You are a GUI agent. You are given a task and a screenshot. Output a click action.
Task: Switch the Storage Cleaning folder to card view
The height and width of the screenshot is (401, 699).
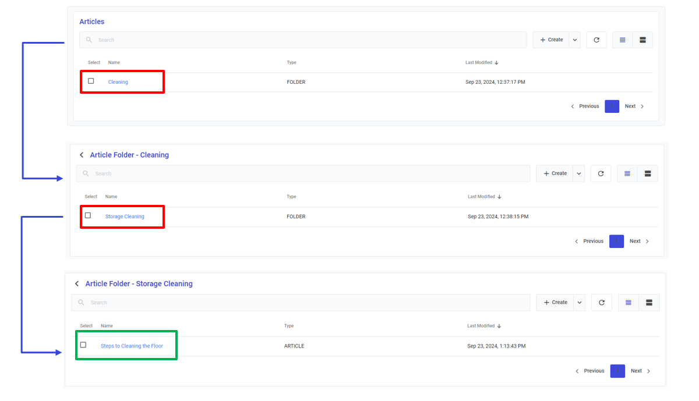coord(648,303)
